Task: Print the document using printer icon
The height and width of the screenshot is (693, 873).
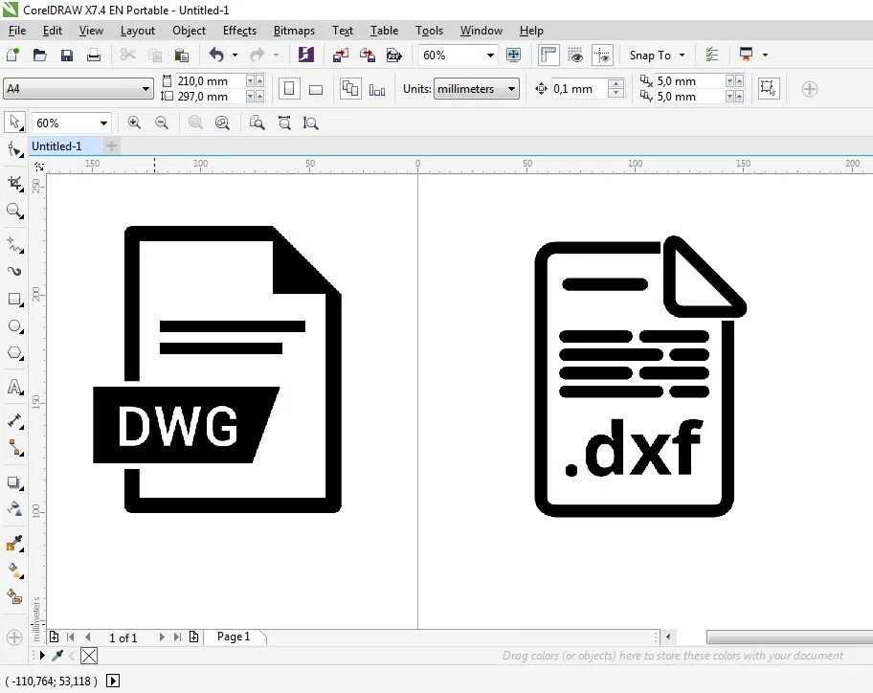Action: point(94,55)
